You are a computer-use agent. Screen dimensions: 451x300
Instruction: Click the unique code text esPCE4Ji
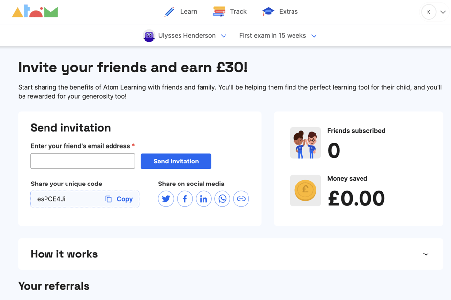click(51, 199)
